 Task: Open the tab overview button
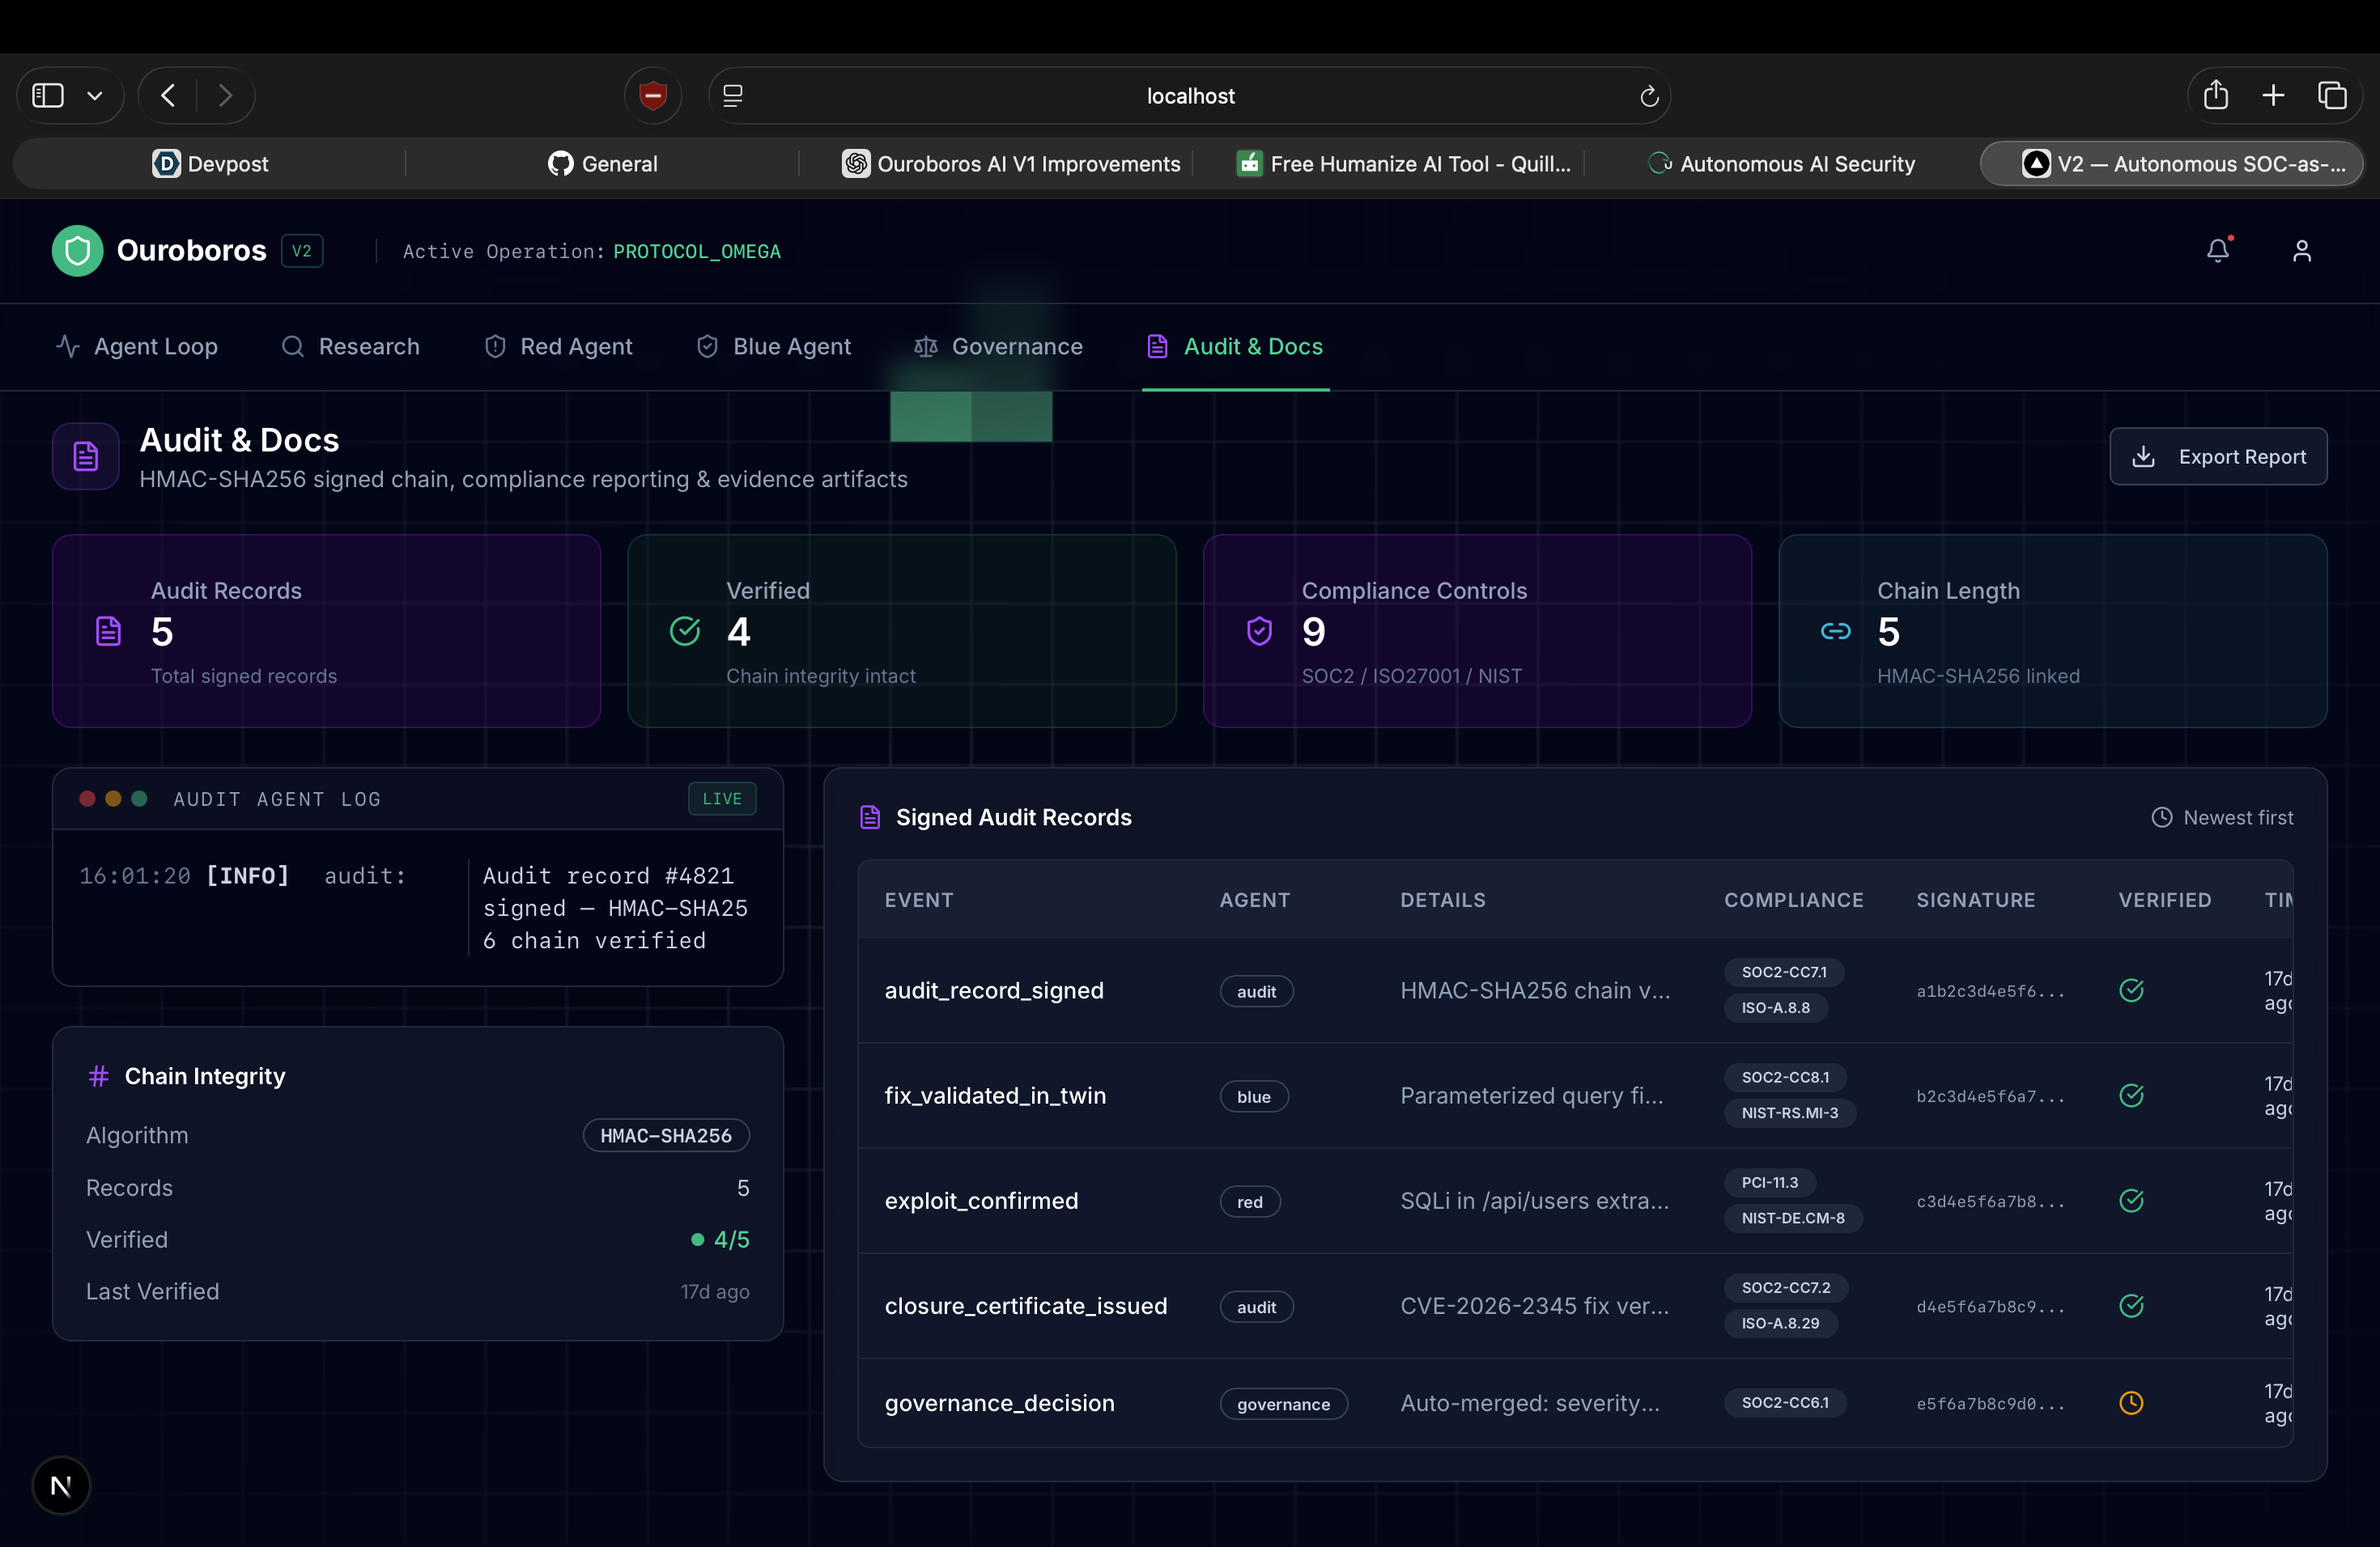[x=2331, y=96]
